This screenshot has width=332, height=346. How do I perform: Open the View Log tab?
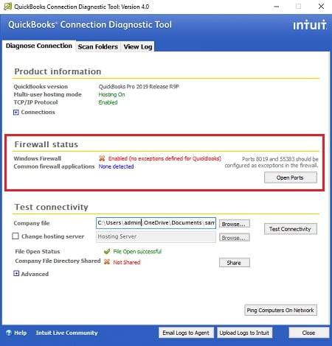138,46
